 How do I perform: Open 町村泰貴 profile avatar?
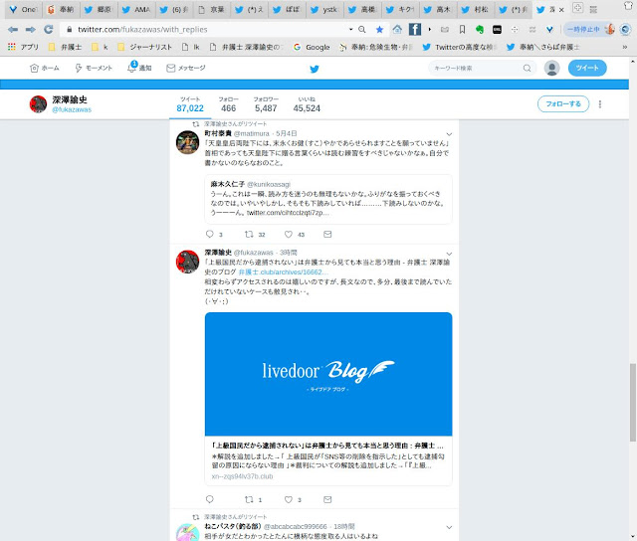click(x=187, y=142)
